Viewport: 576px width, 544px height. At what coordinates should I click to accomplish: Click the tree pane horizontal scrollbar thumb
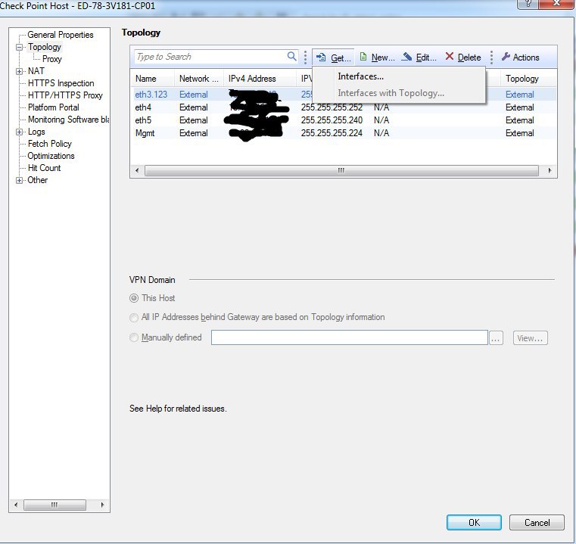click(54, 505)
